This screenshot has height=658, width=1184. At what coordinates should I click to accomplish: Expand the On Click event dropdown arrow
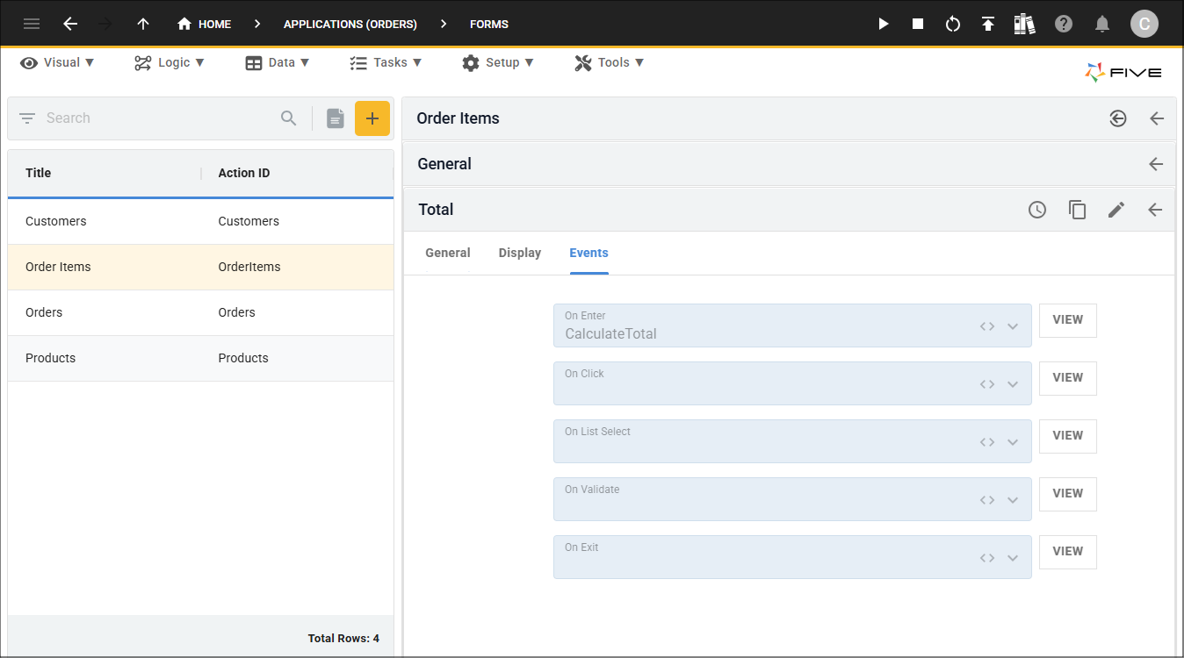(1013, 384)
